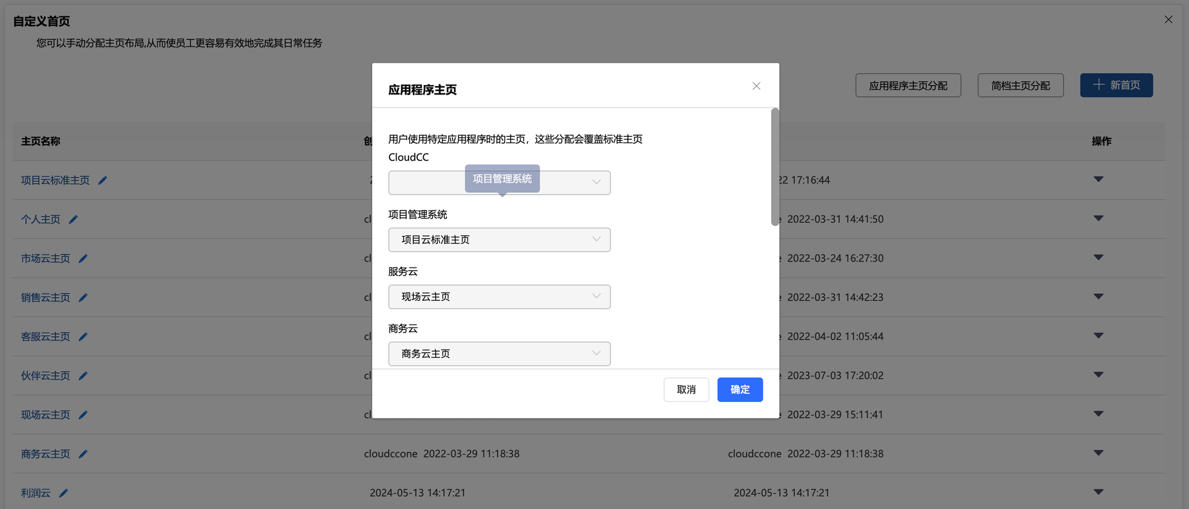1189x509 pixels.
Task: Open the 简档主页分配 button
Action: (1020, 86)
